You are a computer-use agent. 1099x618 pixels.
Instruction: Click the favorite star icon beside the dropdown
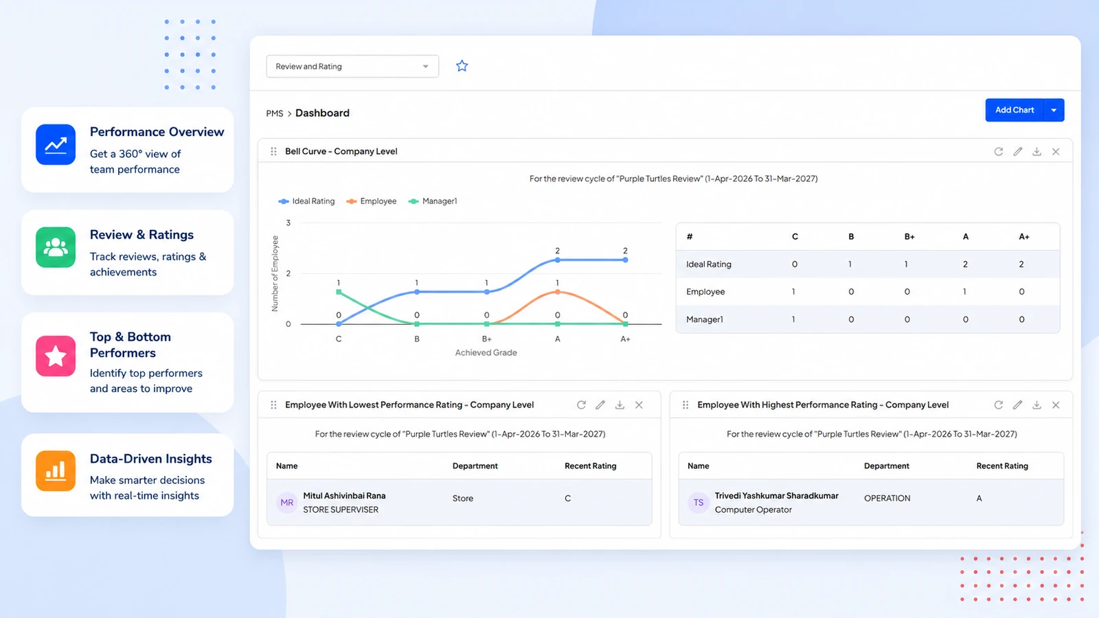coord(462,66)
